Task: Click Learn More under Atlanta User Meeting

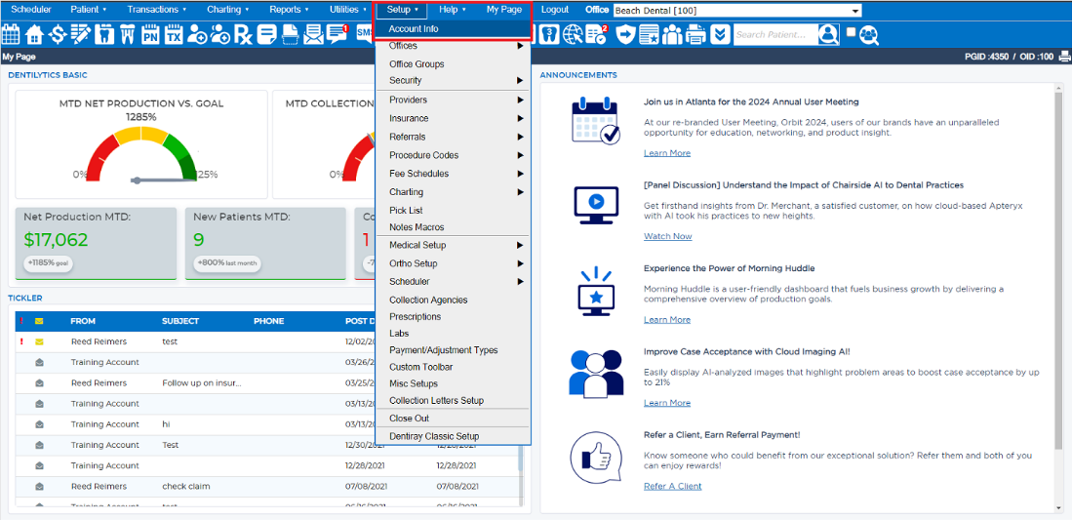Action: pos(666,153)
